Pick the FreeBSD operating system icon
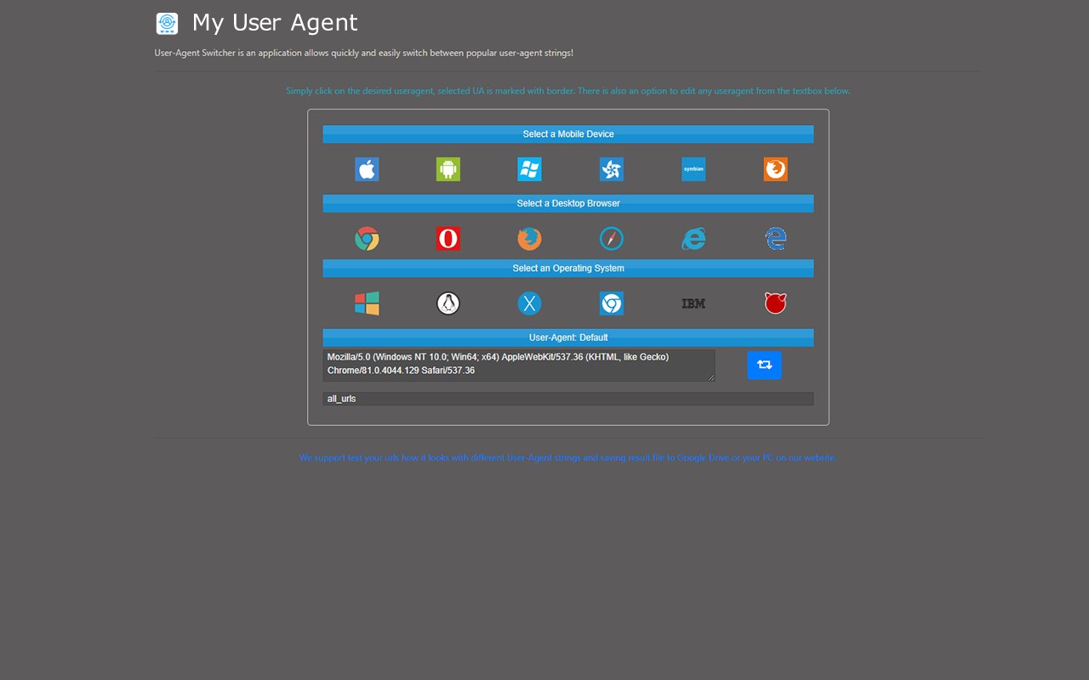Viewport: 1089px width, 680px height. (775, 303)
